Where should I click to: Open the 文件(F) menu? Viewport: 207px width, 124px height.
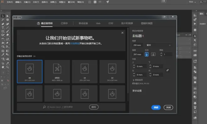10,2
